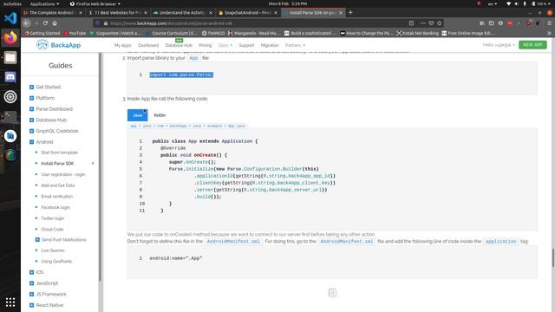Open the 'Facebook login' guide
Viewport: 555px width, 312px height.
55,207
